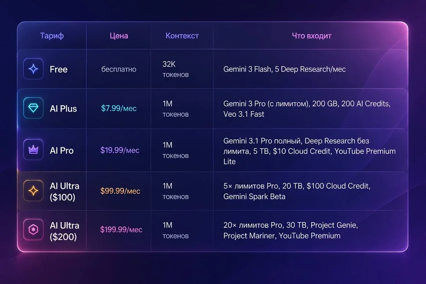Click "1M токенов" in AI Ultra ($100) row
This screenshot has width=426, height=284.
175,191
